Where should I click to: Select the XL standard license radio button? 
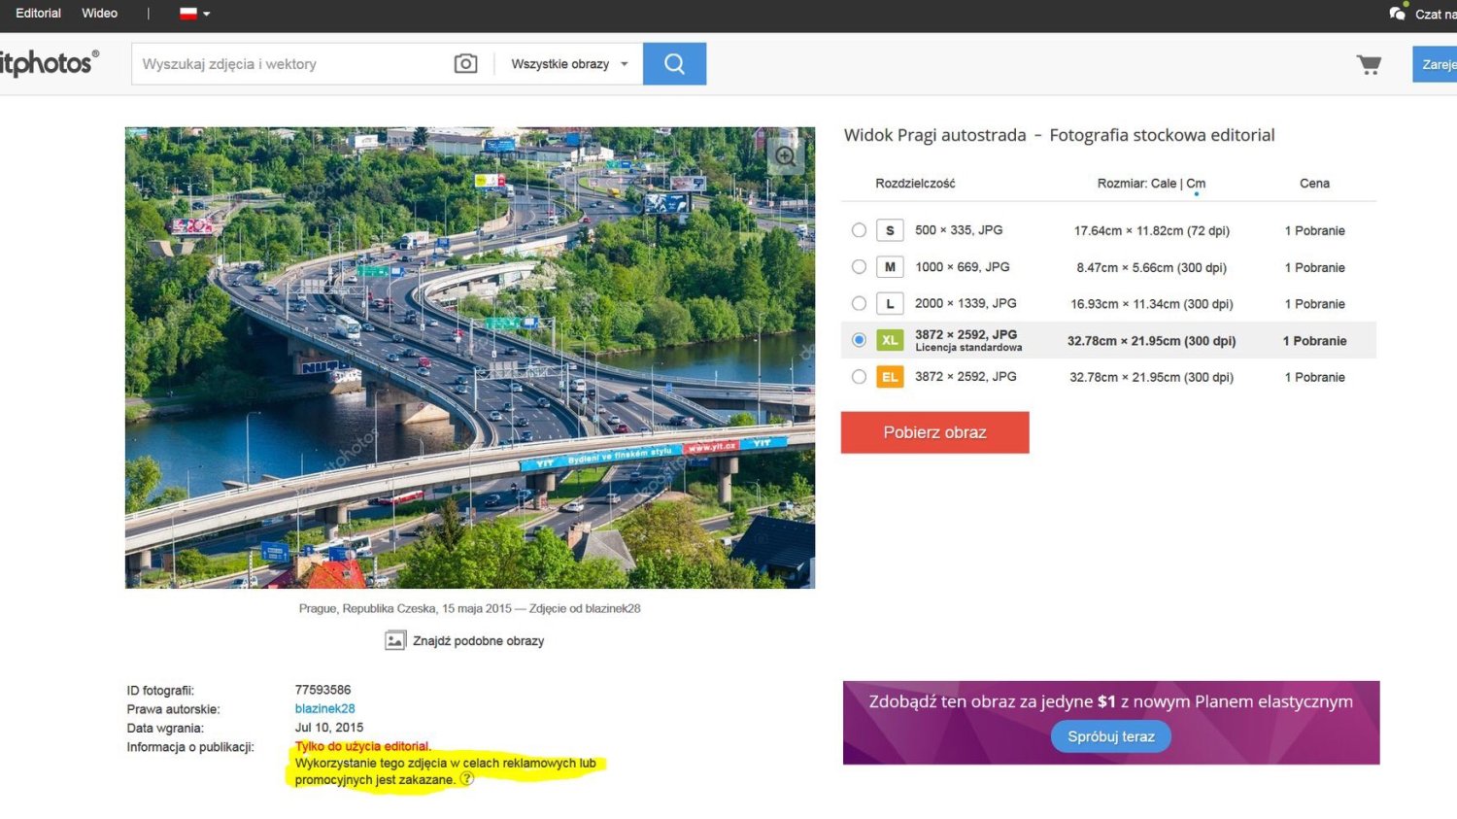[x=859, y=340]
